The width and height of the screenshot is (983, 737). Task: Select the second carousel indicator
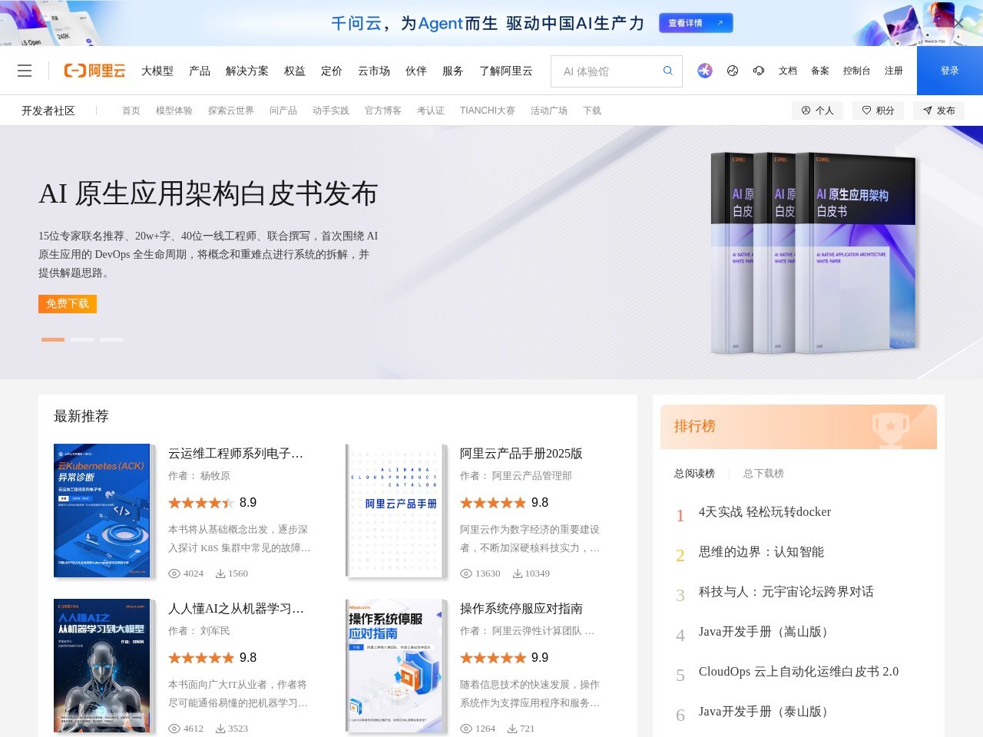(x=82, y=339)
